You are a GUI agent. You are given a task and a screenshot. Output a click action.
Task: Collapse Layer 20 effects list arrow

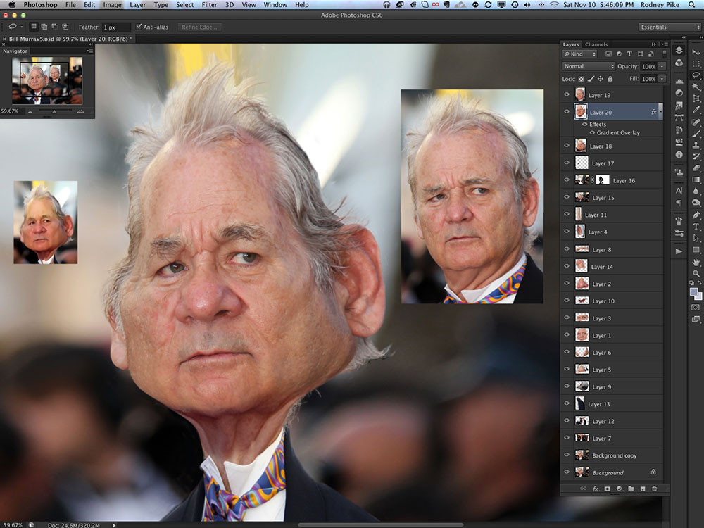pyautogui.click(x=660, y=112)
